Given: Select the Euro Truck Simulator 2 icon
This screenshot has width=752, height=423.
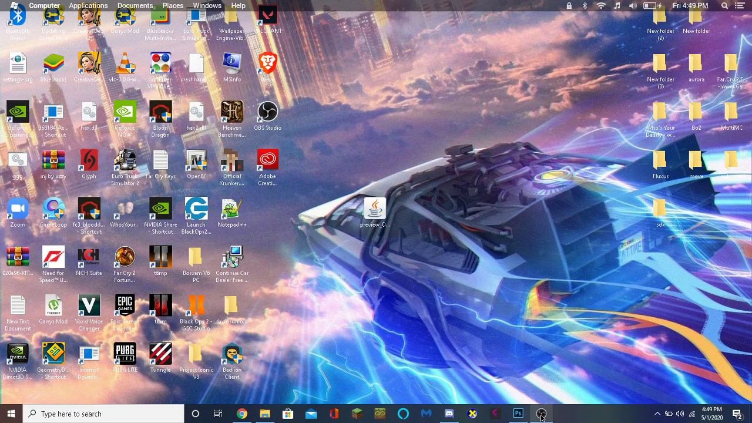Looking at the screenshot, I should [125, 160].
